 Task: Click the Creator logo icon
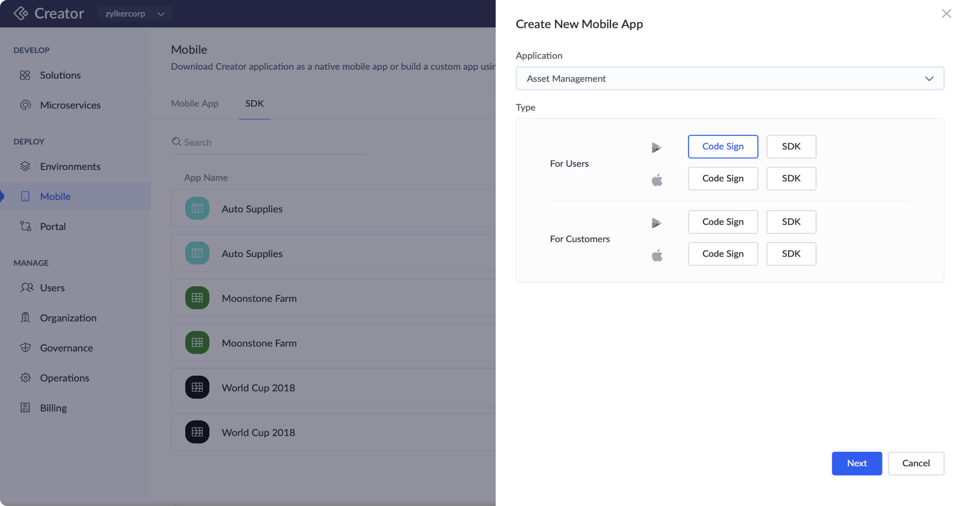pyautogui.click(x=21, y=13)
